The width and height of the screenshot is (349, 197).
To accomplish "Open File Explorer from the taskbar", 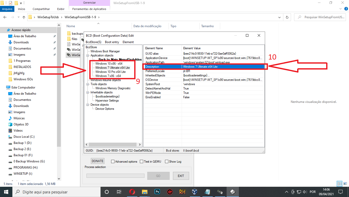I will pyautogui.click(x=145, y=192).
